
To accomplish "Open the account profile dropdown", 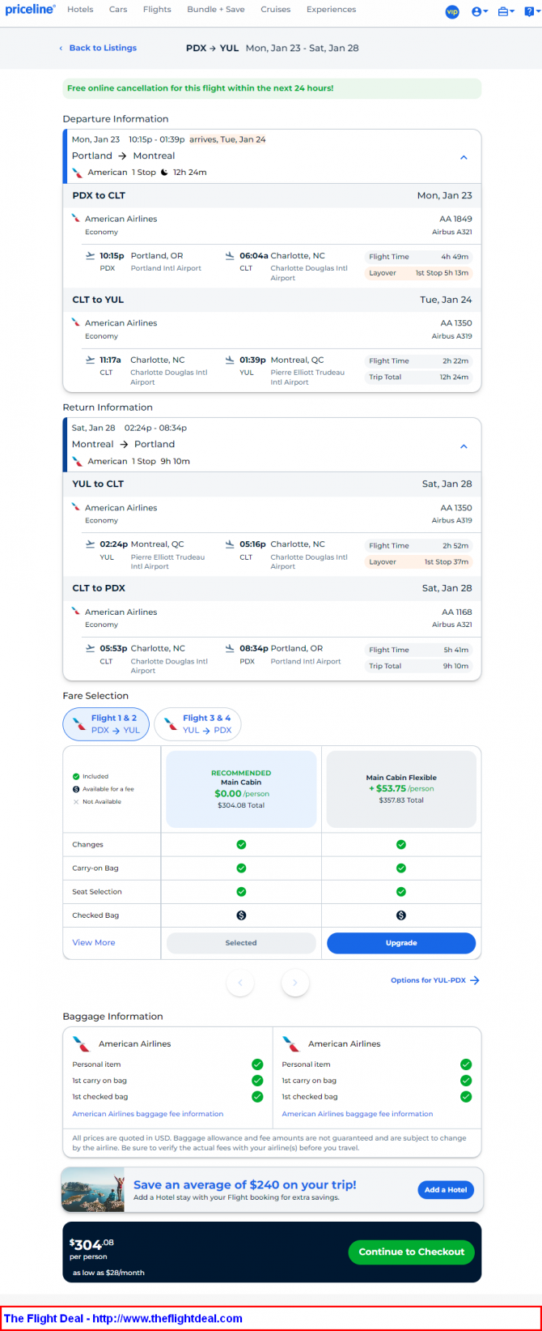I will click(480, 11).
